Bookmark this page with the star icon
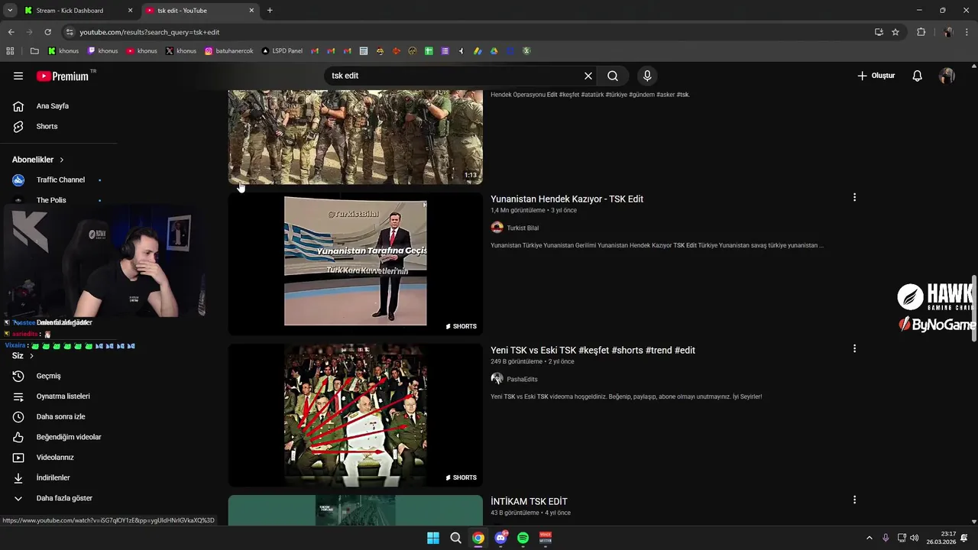Viewport: 978px width, 550px height. coord(895,32)
